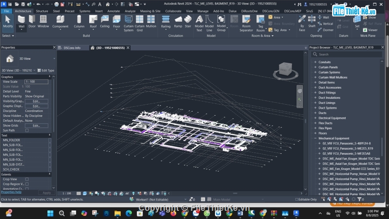Select the Curtain System tool
The image size is (389, 219).
coord(129,23)
